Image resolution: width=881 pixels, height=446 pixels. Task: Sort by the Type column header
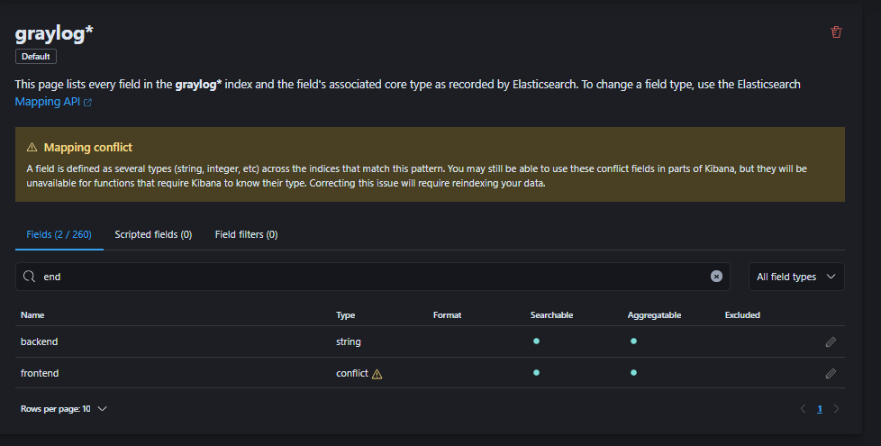click(346, 315)
